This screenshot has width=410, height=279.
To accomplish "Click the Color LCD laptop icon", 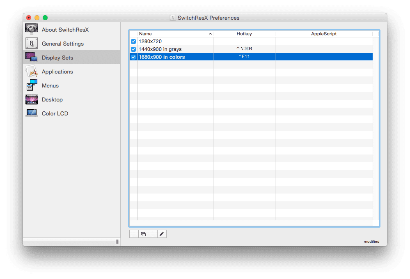I will pos(32,113).
